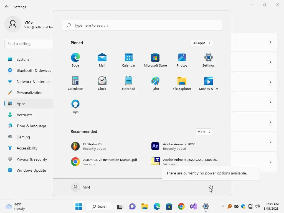Click the taskbar Search box
Image resolution: width=284 pixels, height=213 pixels.
[x=100, y=206]
